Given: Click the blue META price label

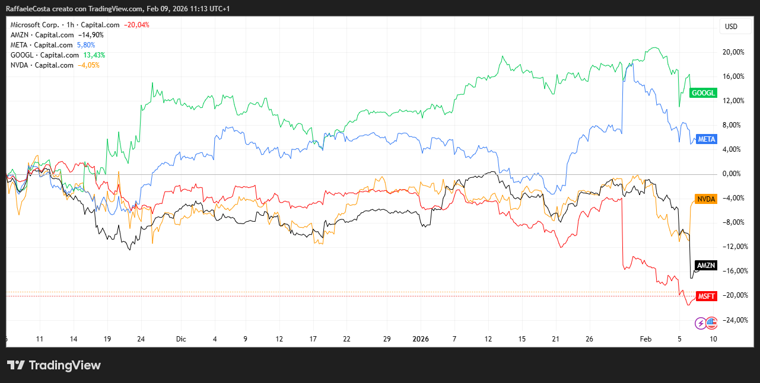Looking at the screenshot, I should pyautogui.click(x=707, y=139).
